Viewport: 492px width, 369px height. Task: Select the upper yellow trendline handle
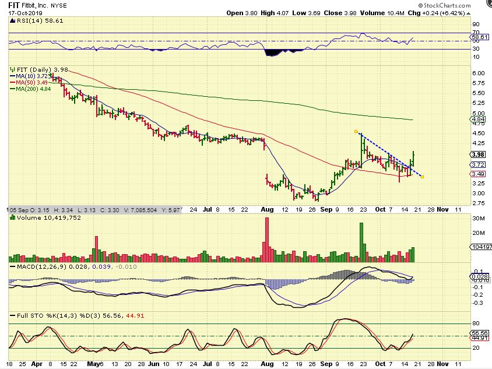pos(356,132)
